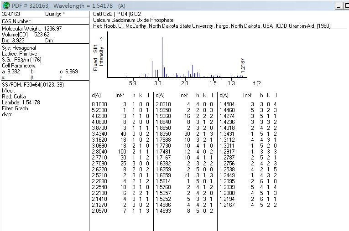
Task: Click d-spacing value 1.8350
Action: pyautogui.click(x=163, y=134)
